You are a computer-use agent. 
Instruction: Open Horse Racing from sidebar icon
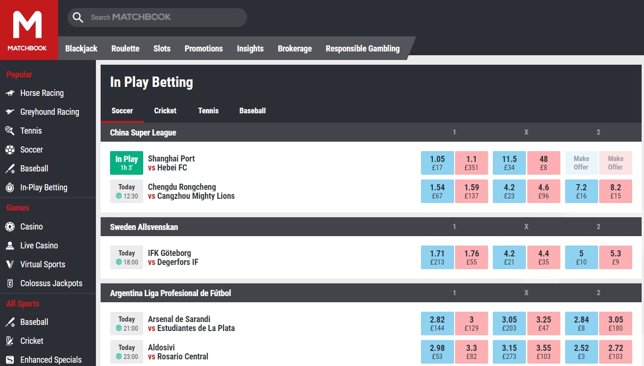(x=10, y=93)
